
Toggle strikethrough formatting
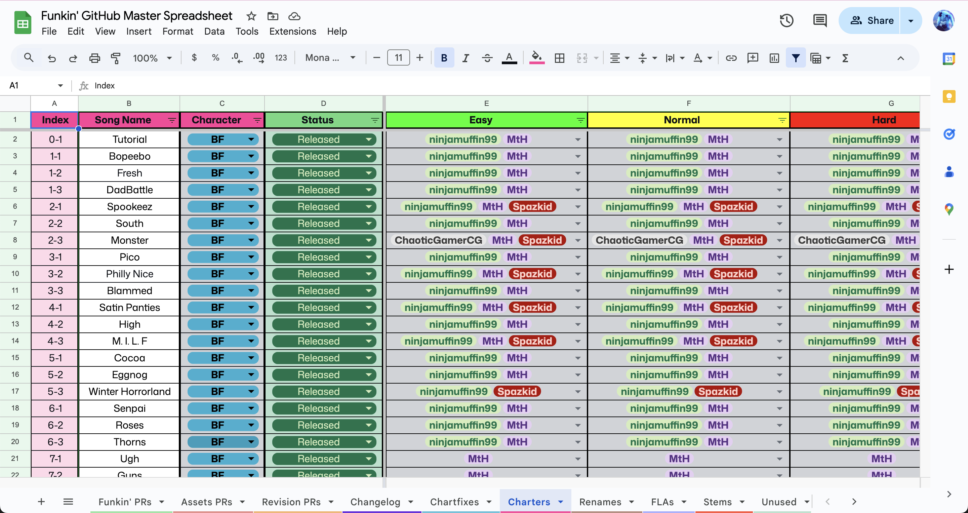(487, 58)
